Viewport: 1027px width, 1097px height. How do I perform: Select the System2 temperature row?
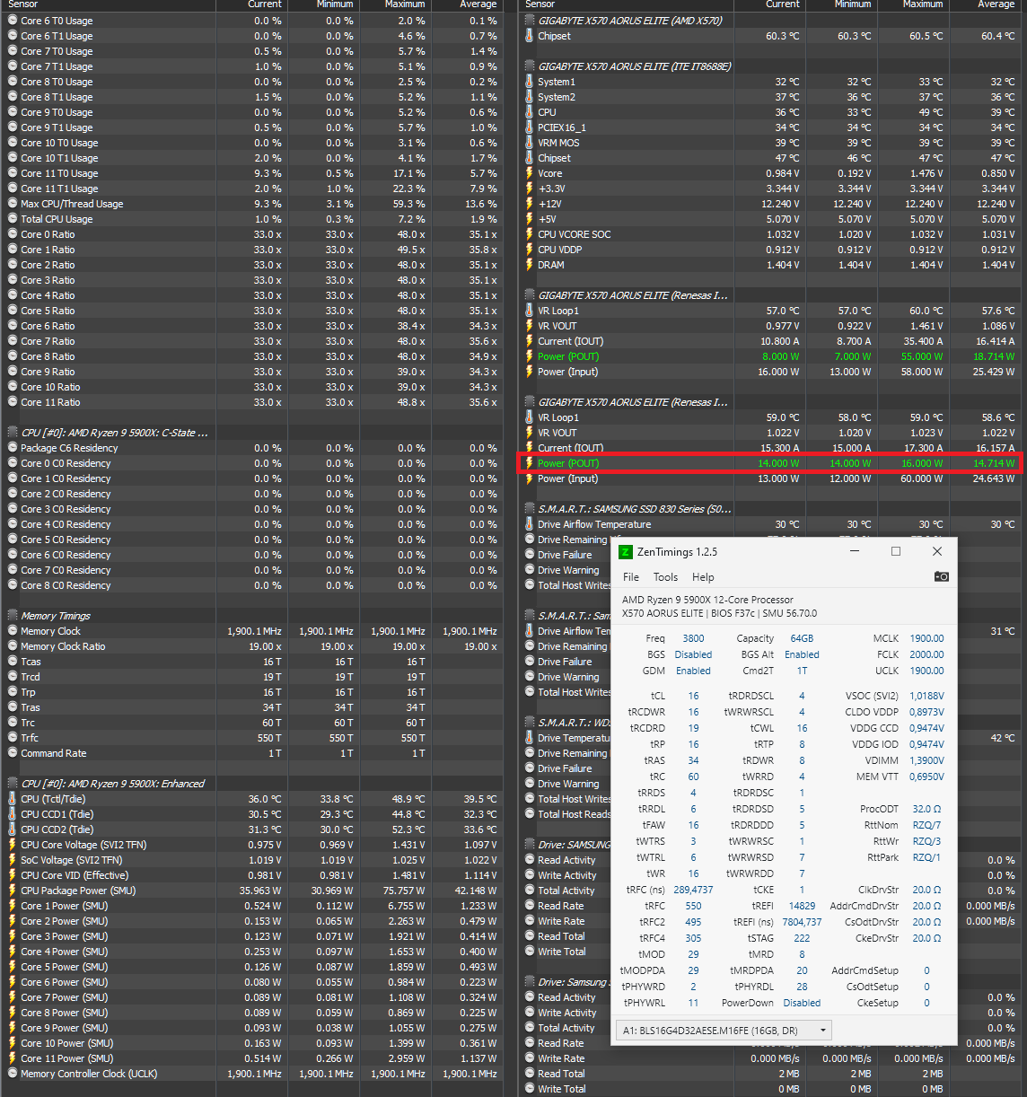[x=771, y=97]
